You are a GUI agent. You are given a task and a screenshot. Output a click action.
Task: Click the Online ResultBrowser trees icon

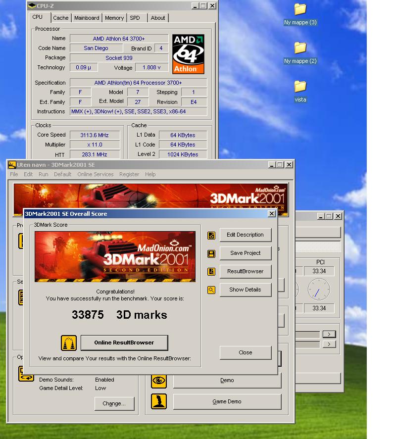pos(69,343)
